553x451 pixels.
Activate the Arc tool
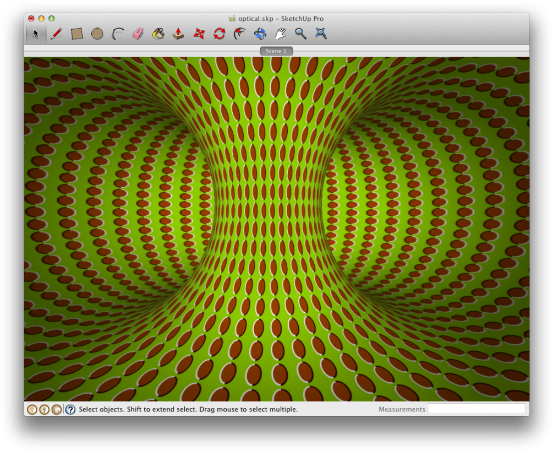tap(118, 33)
